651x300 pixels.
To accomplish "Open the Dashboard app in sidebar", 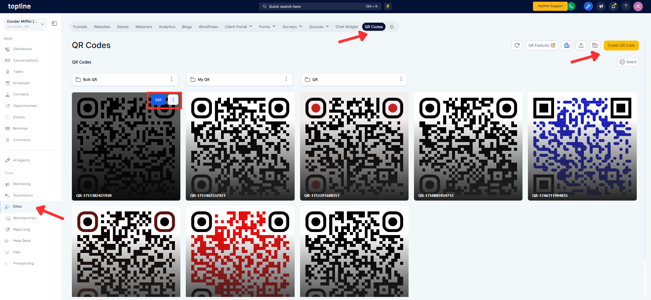I will tap(22, 49).
